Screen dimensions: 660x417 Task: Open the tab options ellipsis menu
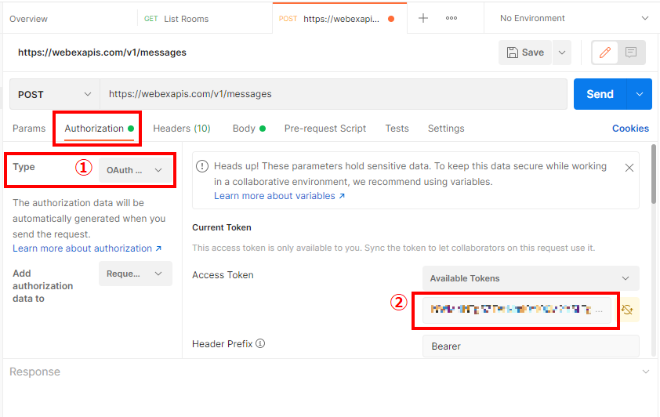coord(451,18)
